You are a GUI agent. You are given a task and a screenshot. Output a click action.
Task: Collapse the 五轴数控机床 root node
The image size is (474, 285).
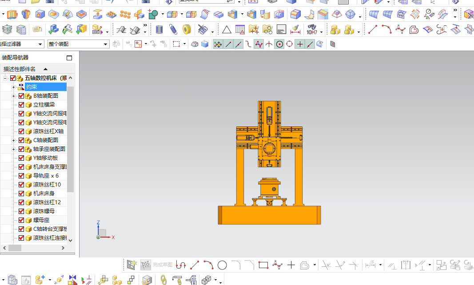[x=5, y=78]
